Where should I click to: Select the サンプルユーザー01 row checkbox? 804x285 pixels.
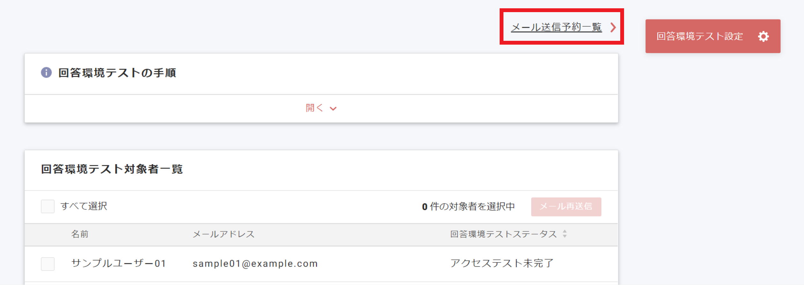coord(48,264)
